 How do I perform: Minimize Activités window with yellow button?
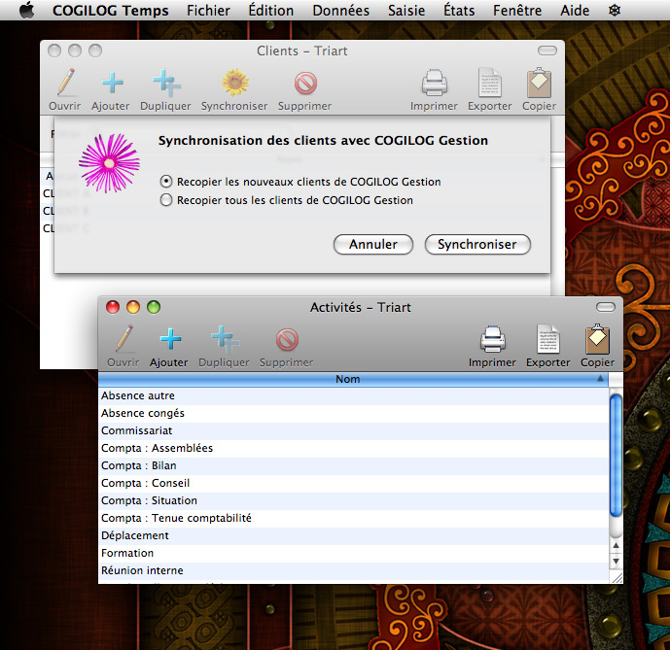[133, 307]
